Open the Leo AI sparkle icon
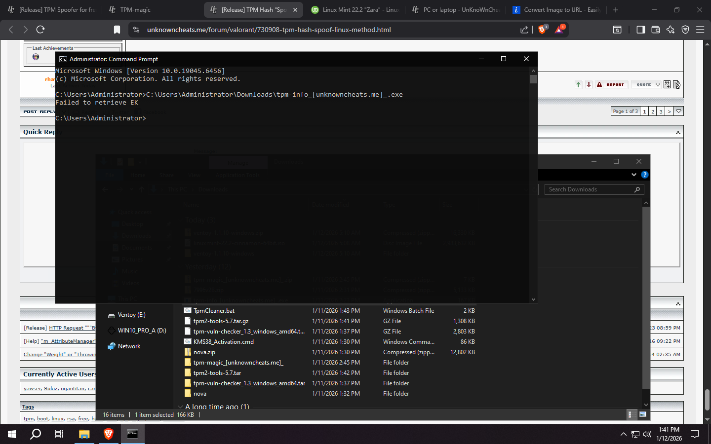Viewport: 711px width, 444px height. click(x=671, y=30)
